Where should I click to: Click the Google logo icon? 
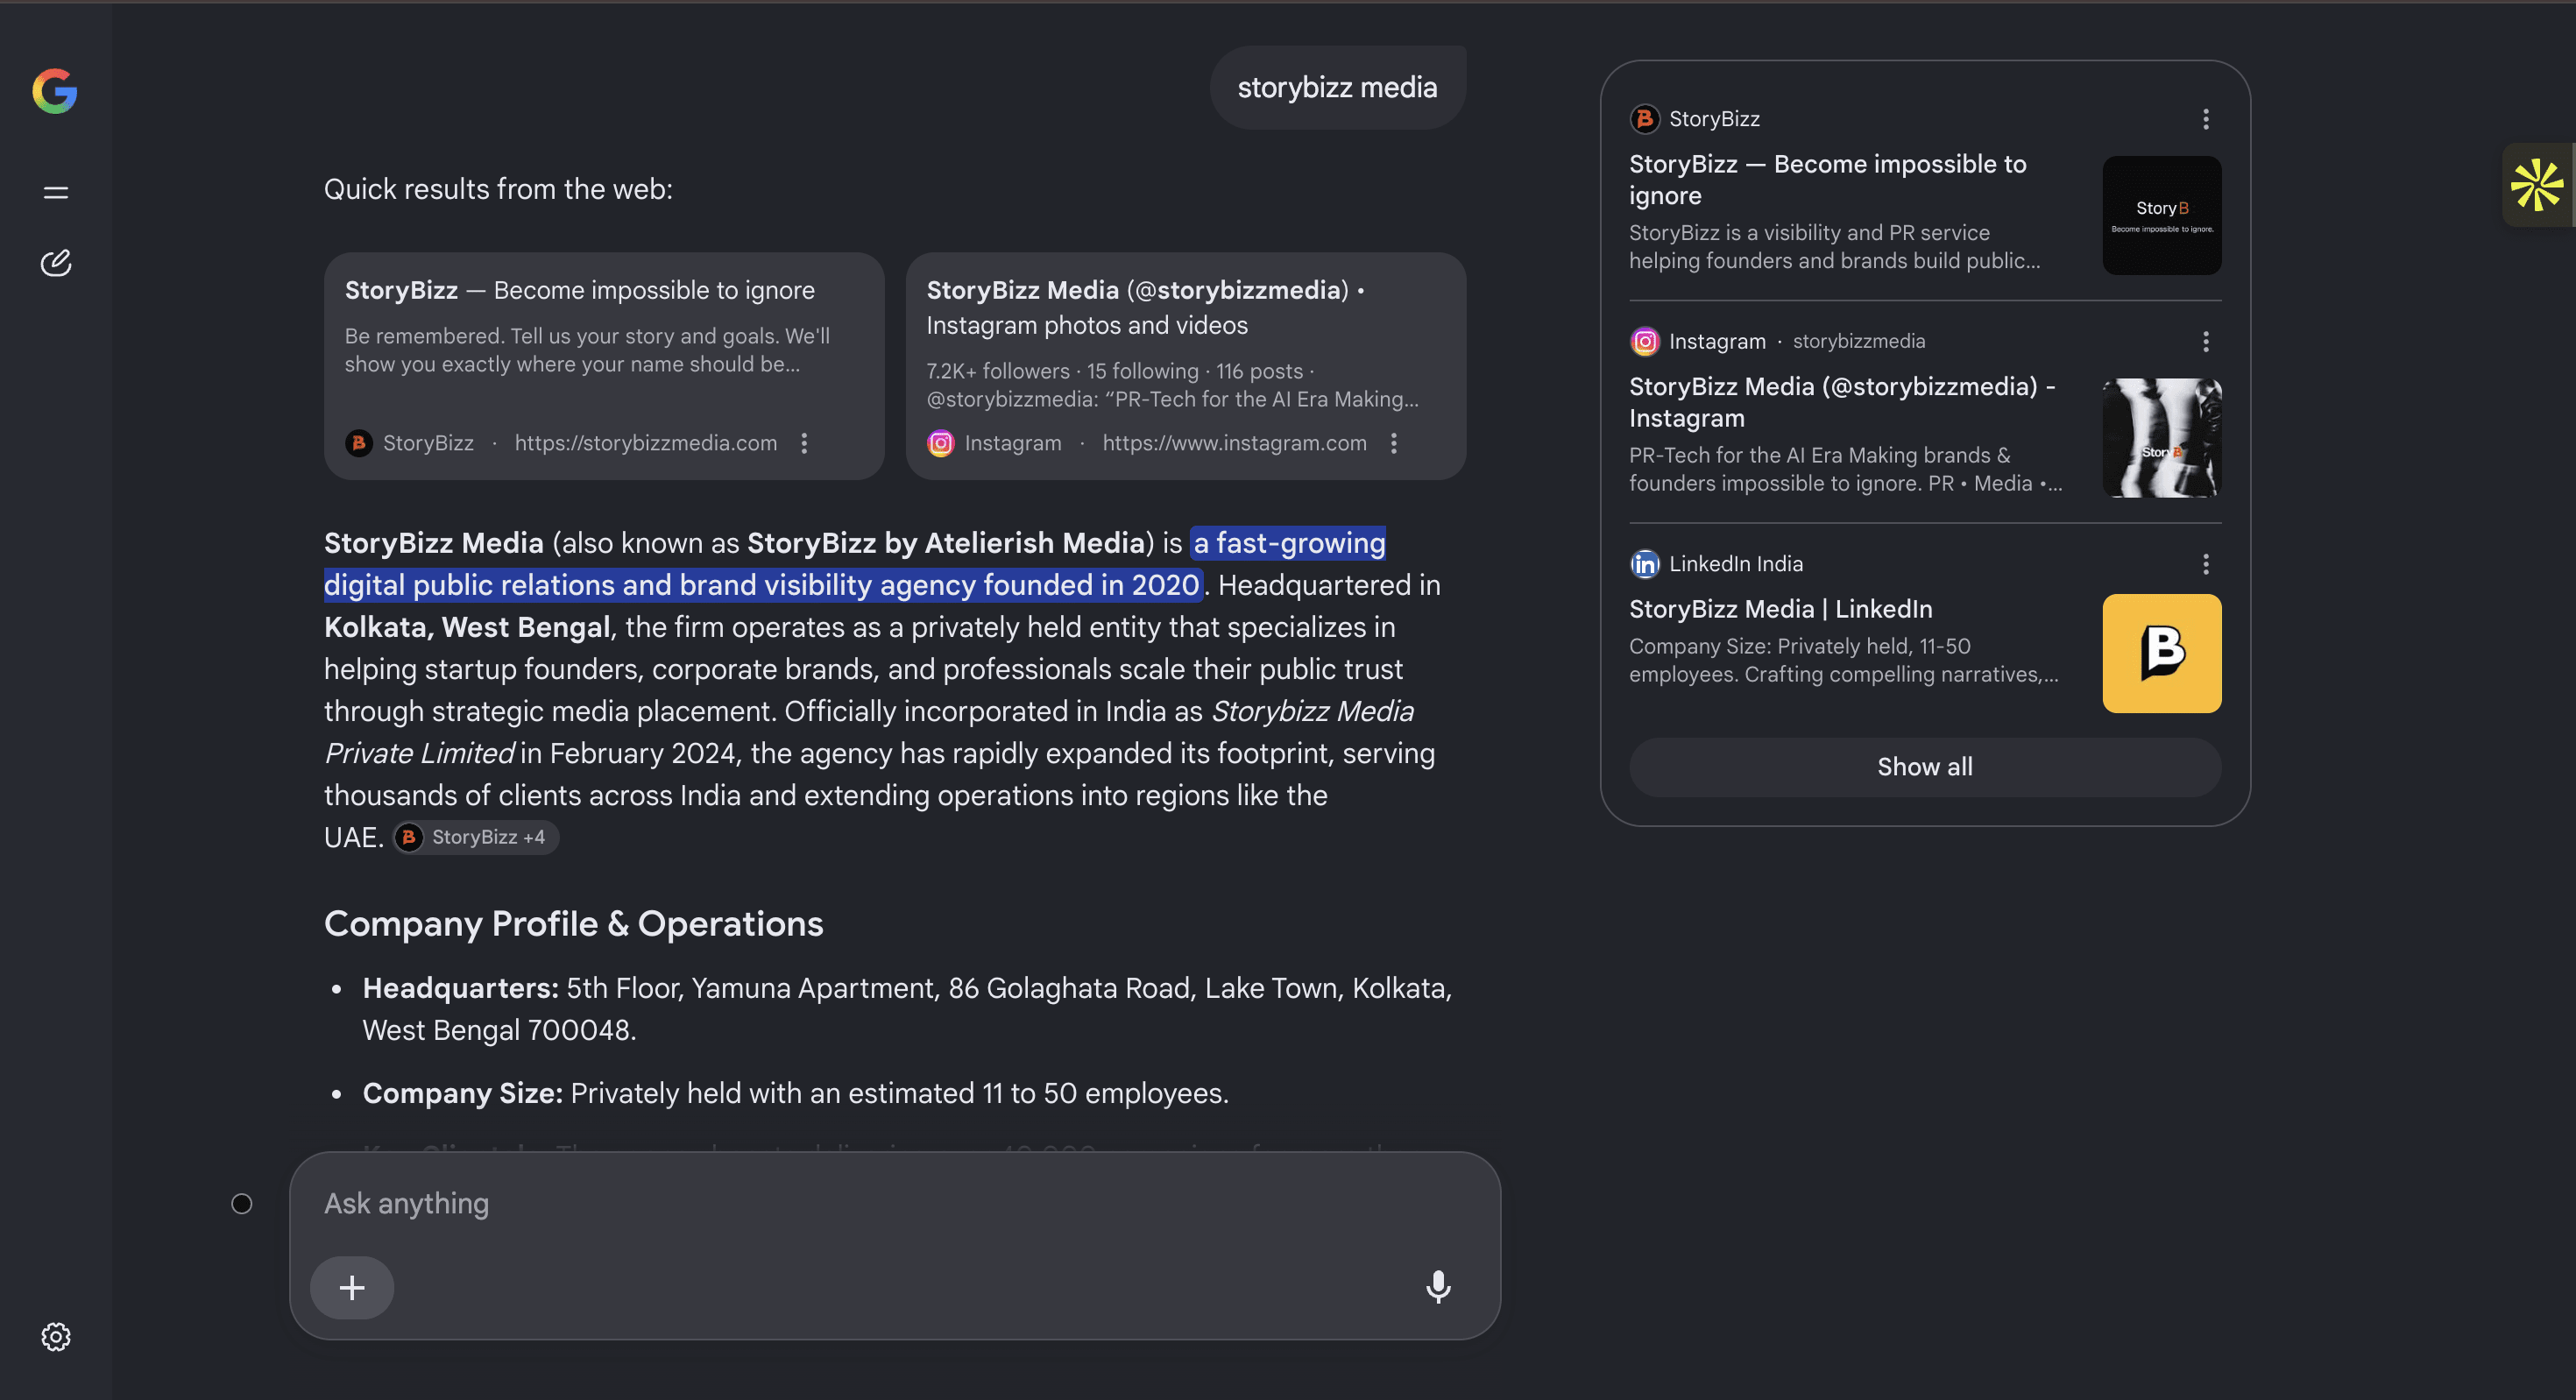point(55,91)
